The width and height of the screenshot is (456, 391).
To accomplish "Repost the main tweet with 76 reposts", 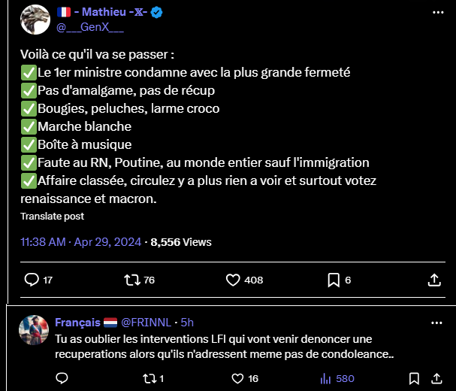I will click(131, 280).
